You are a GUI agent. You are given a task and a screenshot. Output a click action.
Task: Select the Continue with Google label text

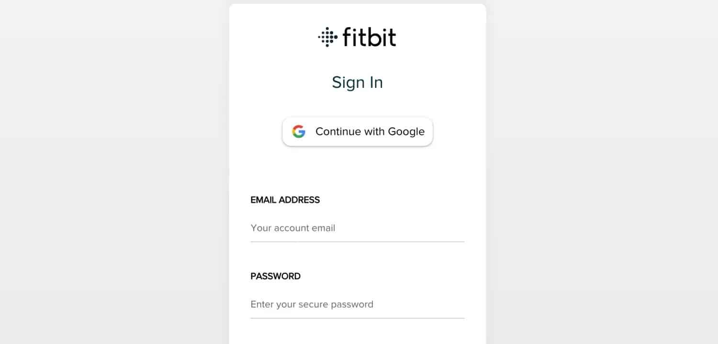click(x=370, y=131)
